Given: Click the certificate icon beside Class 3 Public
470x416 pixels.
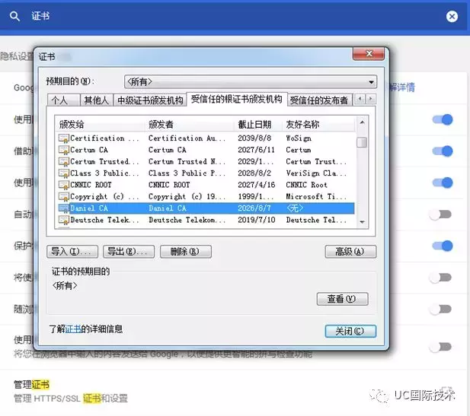Looking at the screenshot, I should (x=63, y=173).
